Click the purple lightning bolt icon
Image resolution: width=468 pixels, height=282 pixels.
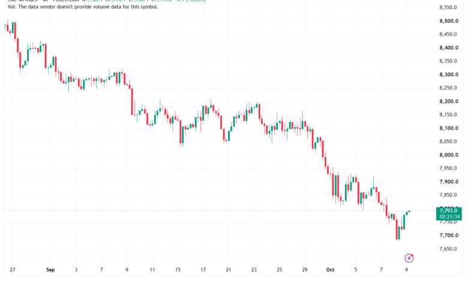click(x=409, y=257)
